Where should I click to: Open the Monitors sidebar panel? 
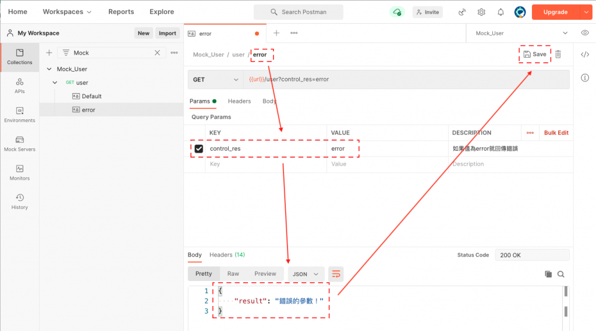19,173
